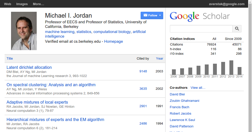Click the search magnifier button
Image resolution: width=252 pixels, height=132 pixels.
point(237,29)
